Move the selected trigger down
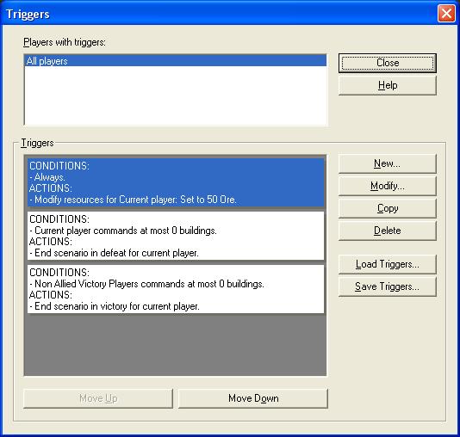 pos(253,398)
